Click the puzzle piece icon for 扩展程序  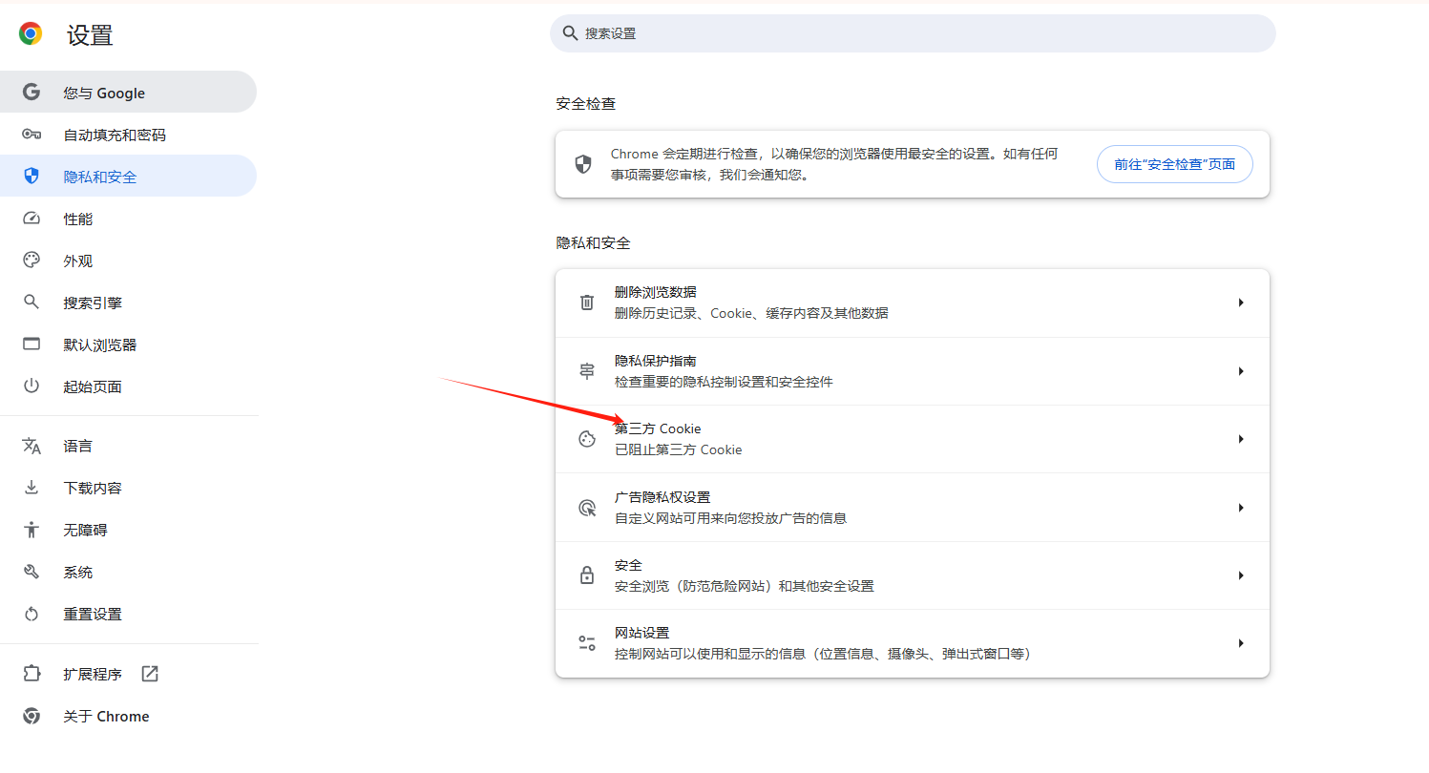[x=32, y=674]
